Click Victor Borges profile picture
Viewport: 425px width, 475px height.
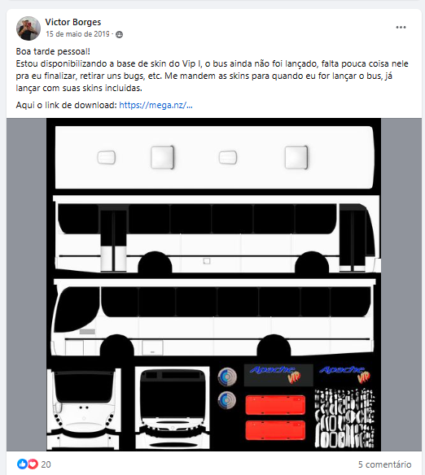point(28,28)
